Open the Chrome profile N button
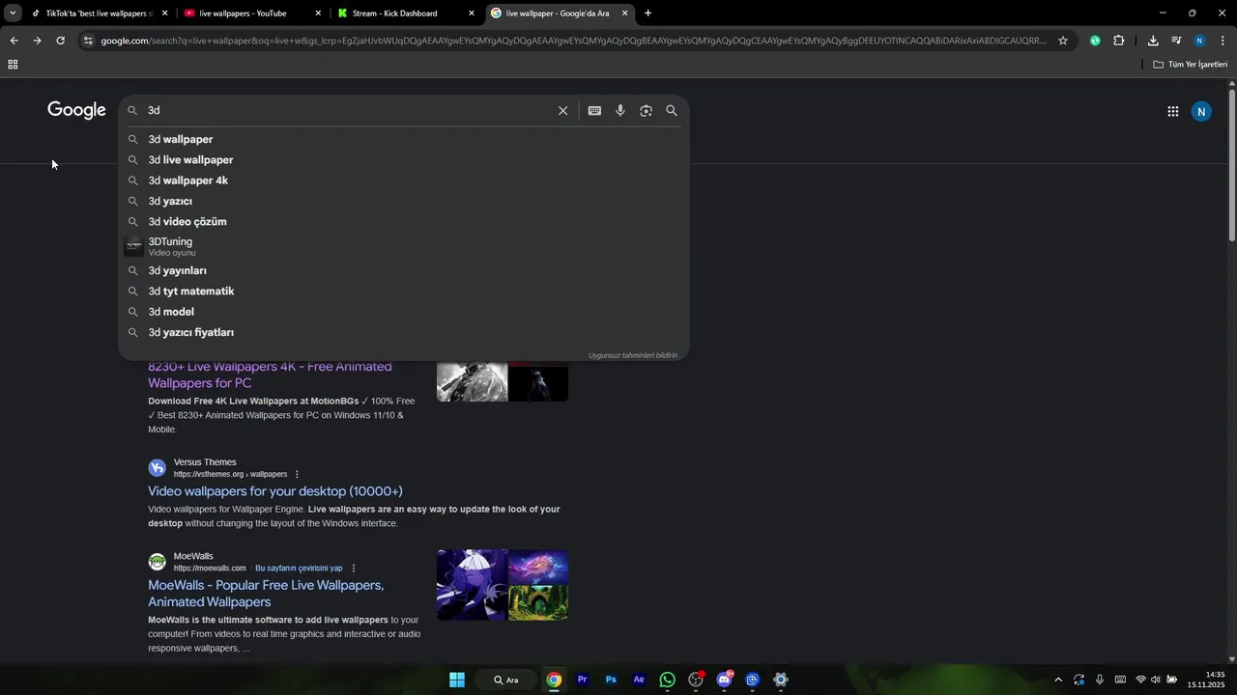This screenshot has width=1237, height=695. [1199, 41]
